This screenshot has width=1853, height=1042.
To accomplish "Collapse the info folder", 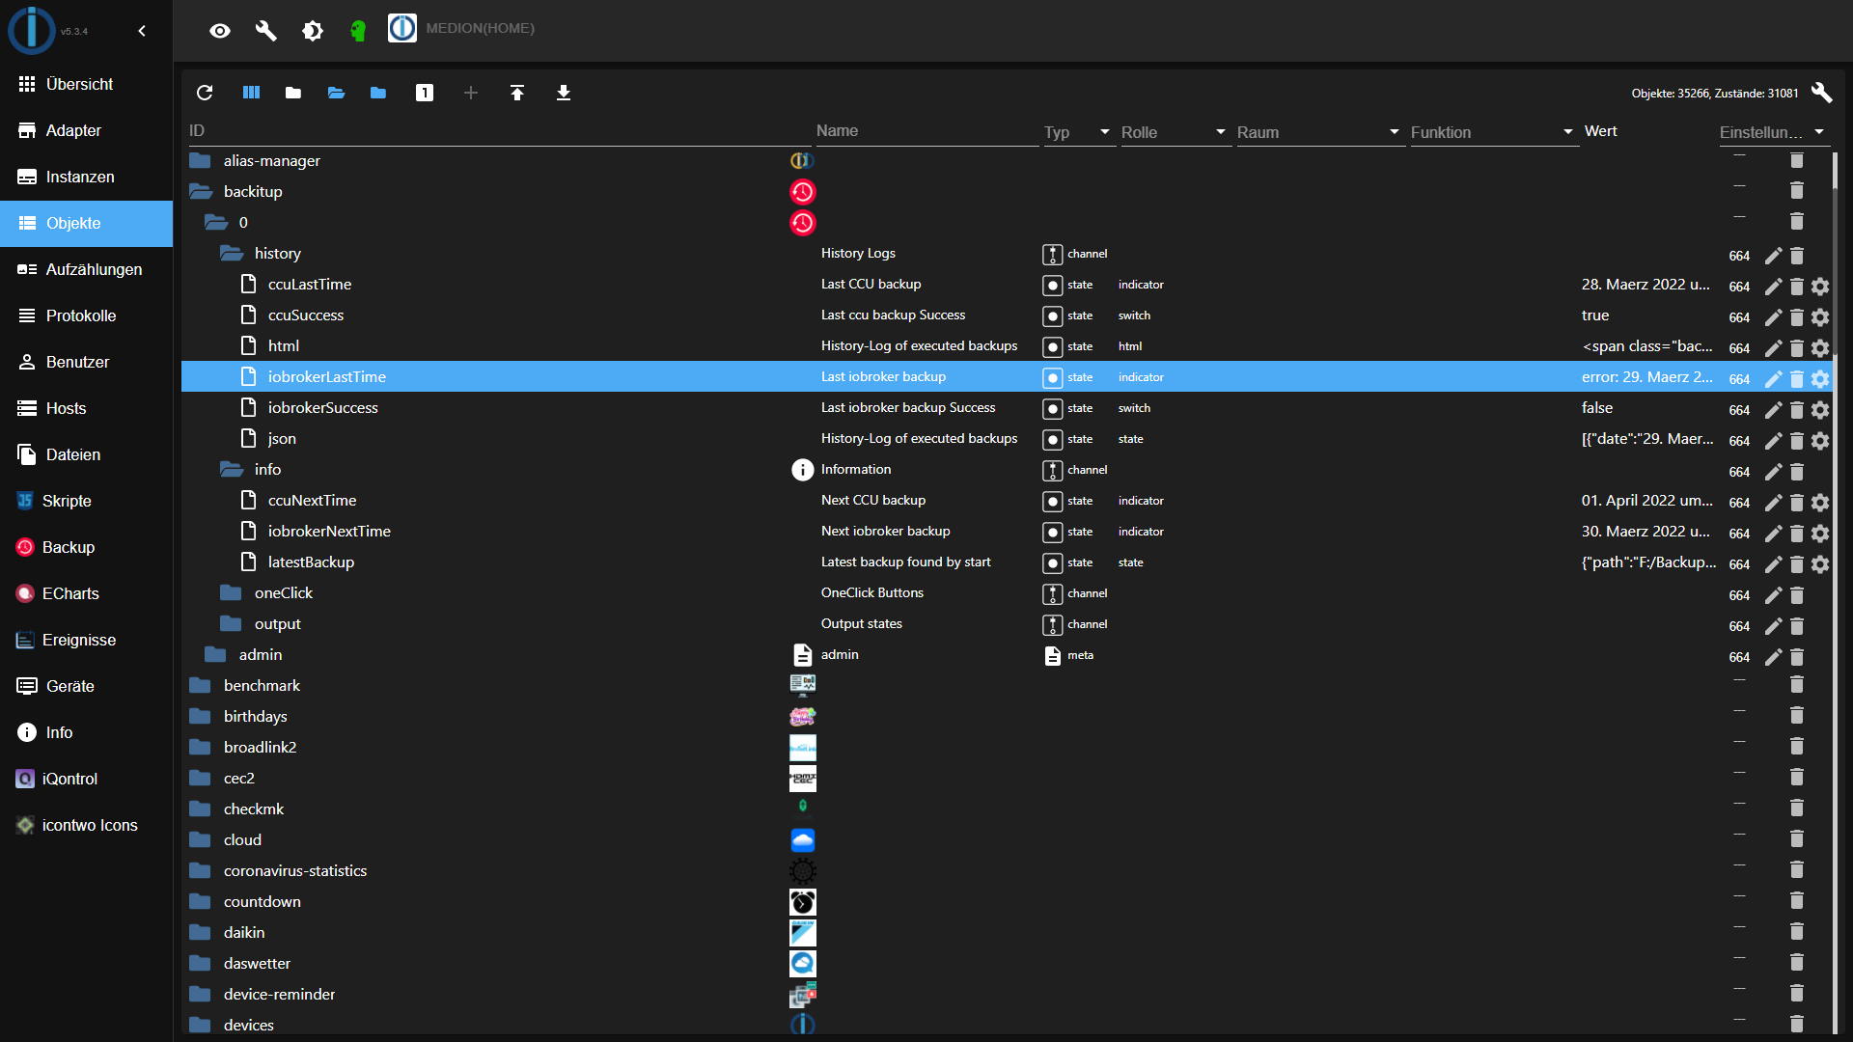I will (232, 470).
